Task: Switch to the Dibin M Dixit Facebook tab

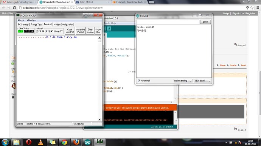Action: pos(92,2)
